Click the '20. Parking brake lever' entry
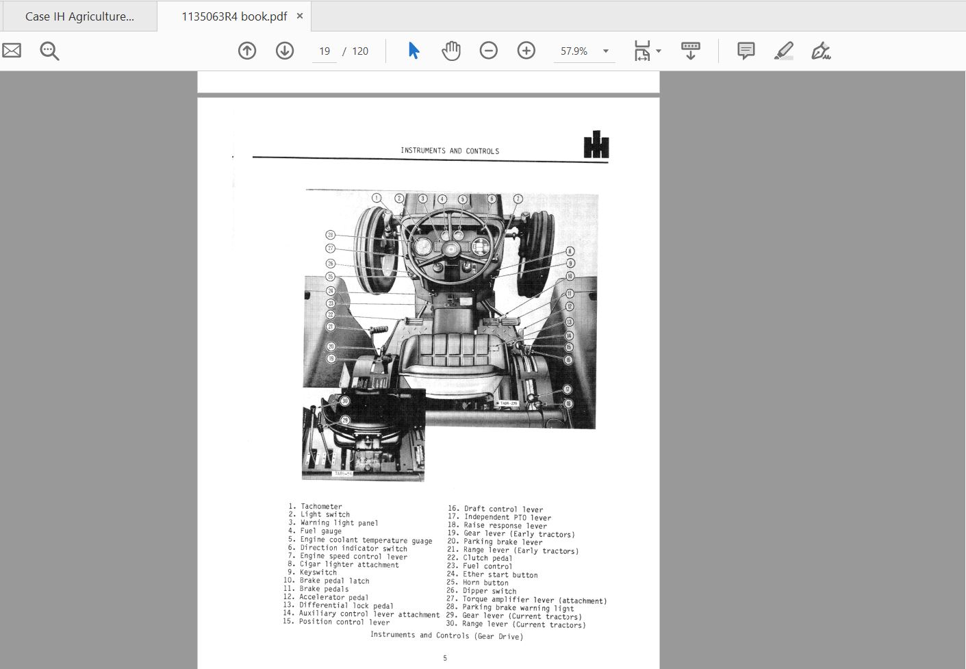Image resolution: width=966 pixels, height=669 pixels. (x=495, y=542)
